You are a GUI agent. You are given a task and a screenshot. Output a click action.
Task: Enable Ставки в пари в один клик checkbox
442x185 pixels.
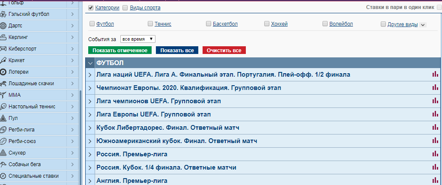(x=439, y=8)
